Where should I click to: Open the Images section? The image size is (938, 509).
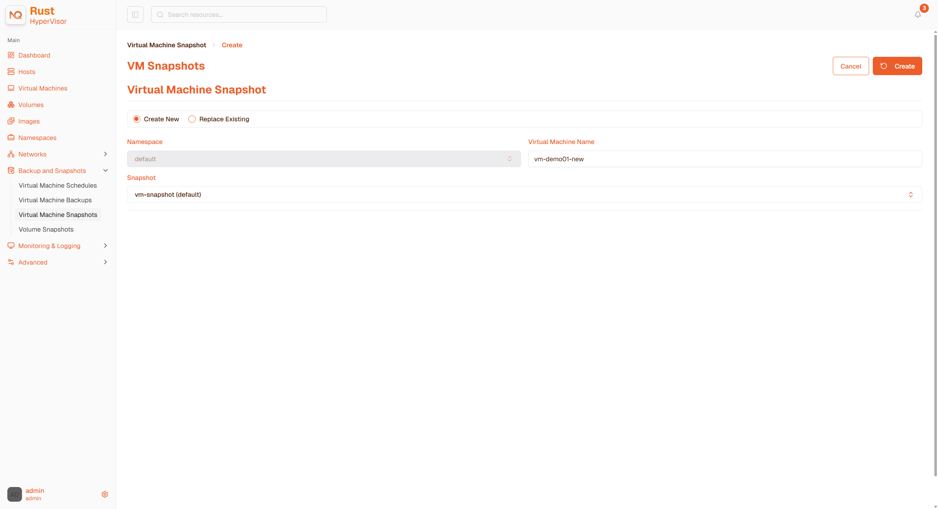(x=29, y=121)
